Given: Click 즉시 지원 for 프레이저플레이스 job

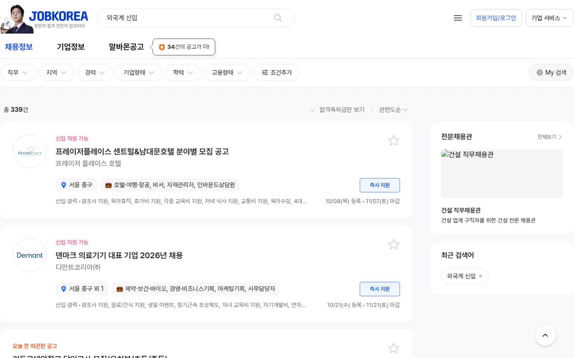Looking at the screenshot, I should [380, 185].
